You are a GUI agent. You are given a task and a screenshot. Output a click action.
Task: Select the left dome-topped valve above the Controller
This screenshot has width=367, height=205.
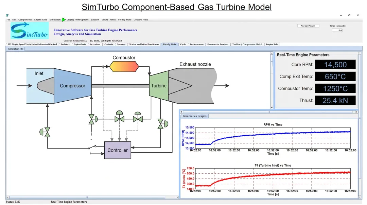pos(119,117)
